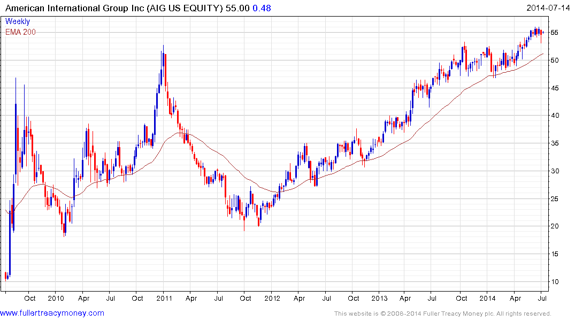Click the 2014-07-14 date in the header

pos(549,9)
